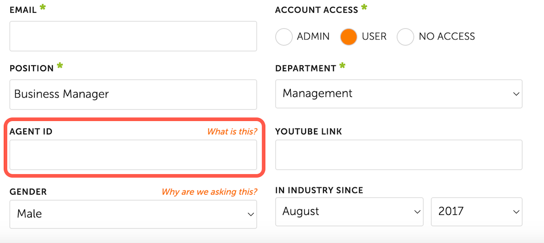Click the ACCOUNT ACCESS heading label

[x=317, y=10]
